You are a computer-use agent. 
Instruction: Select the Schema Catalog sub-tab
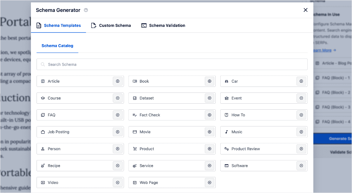coord(58,46)
